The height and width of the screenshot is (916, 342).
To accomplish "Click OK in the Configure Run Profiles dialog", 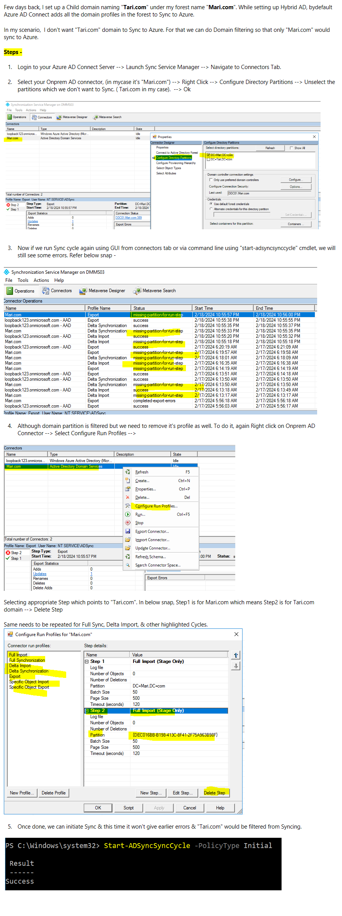I will click(98, 807).
